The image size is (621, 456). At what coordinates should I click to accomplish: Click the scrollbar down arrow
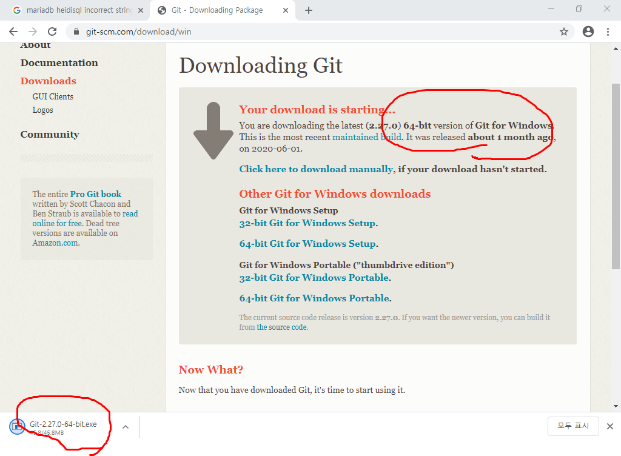coord(616,406)
